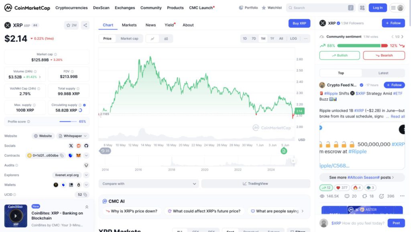Open the share icon beside XRP title
The image size is (411, 232).
[x=85, y=25]
